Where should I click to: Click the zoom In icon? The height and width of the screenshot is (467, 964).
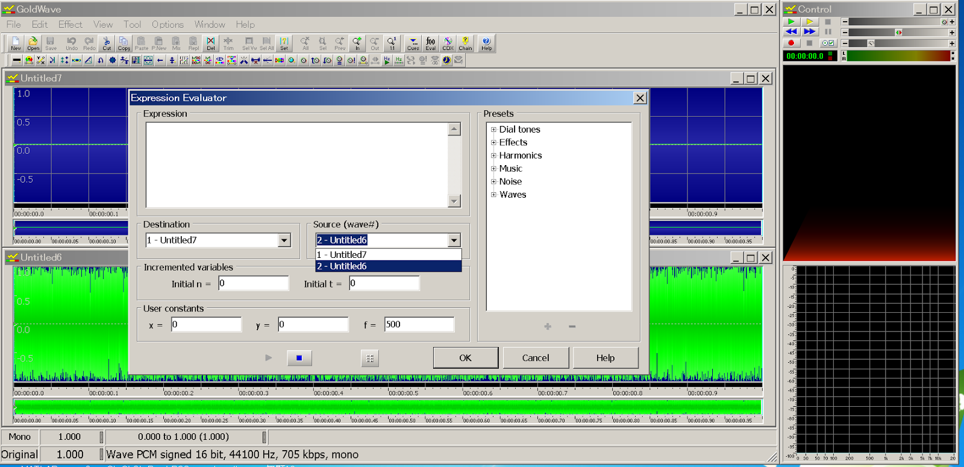pyautogui.click(x=357, y=43)
